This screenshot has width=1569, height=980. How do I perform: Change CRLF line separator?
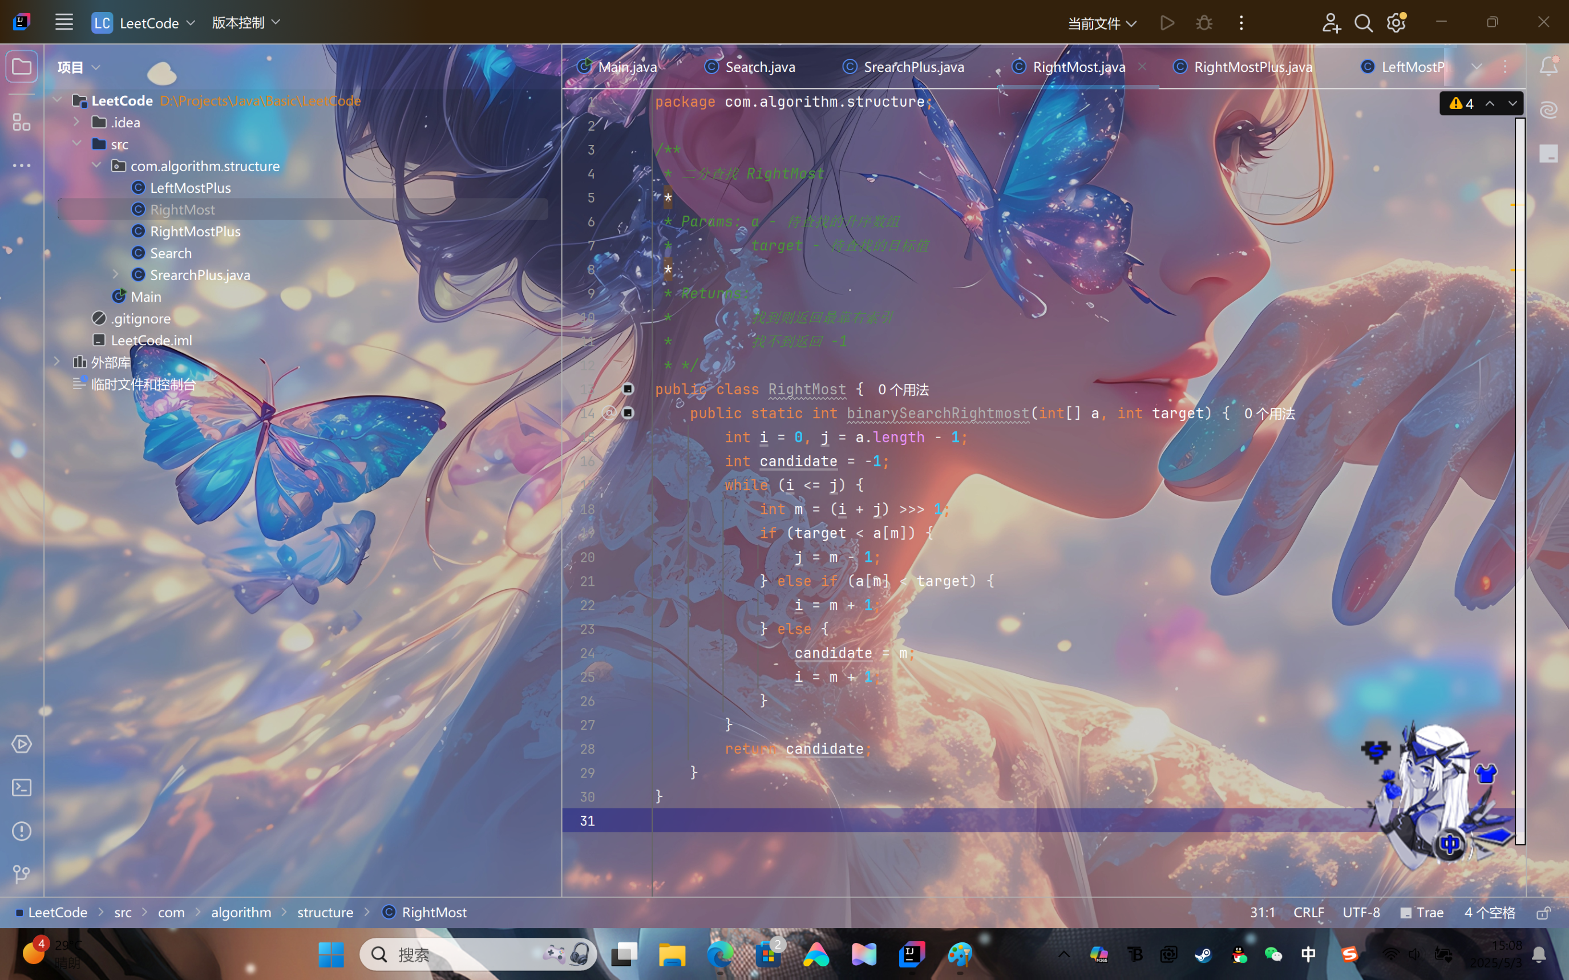pos(1308,913)
